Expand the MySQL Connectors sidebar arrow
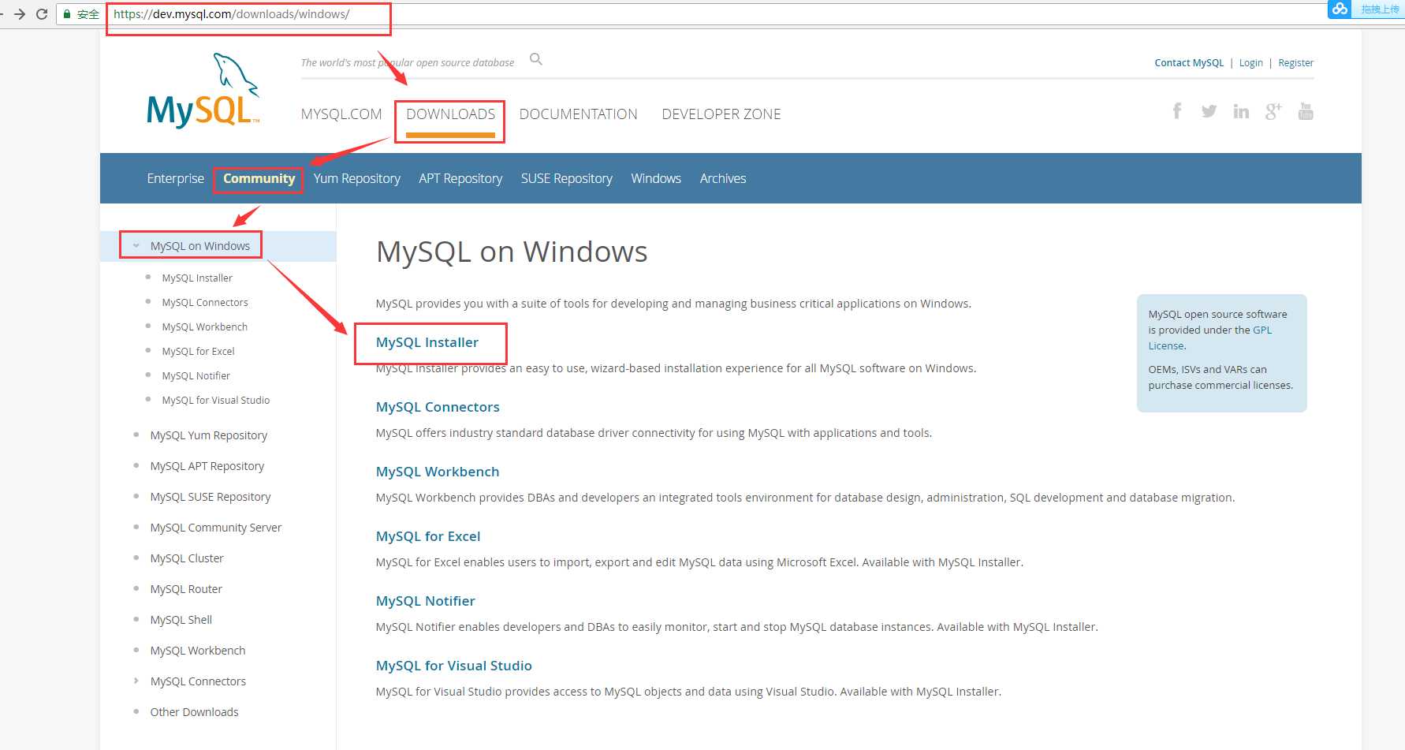This screenshot has width=1405, height=750. tap(136, 681)
